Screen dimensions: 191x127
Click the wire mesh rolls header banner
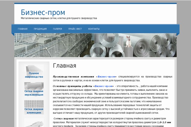tap(95, 45)
